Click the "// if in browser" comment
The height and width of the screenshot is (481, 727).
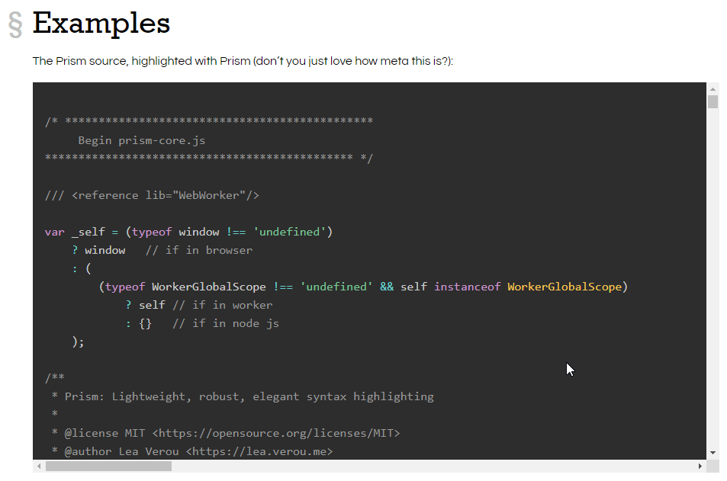click(x=198, y=250)
